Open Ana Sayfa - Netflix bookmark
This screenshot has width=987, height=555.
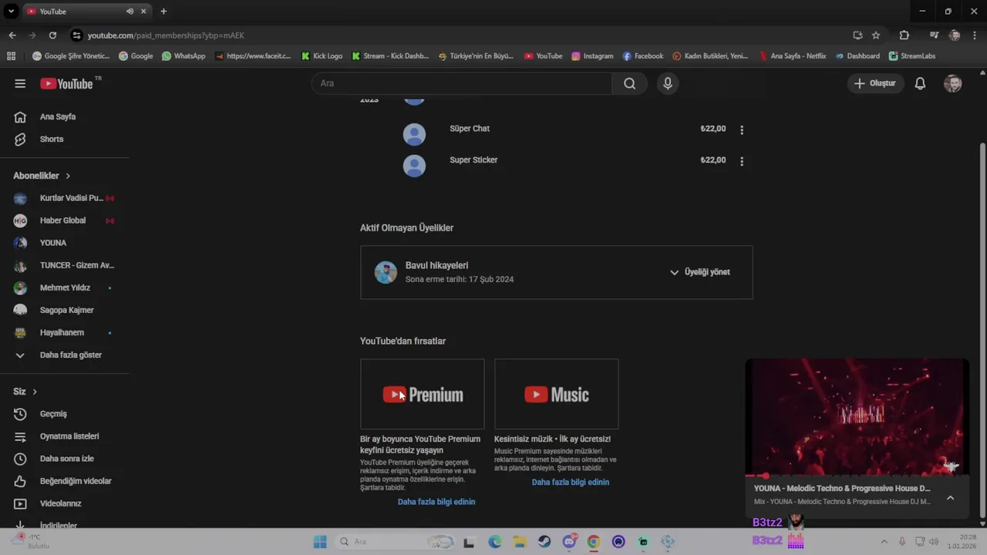click(x=792, y=56)
